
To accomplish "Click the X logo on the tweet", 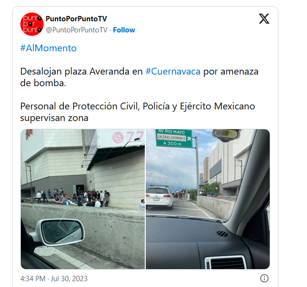I will [x=264, y=18].
